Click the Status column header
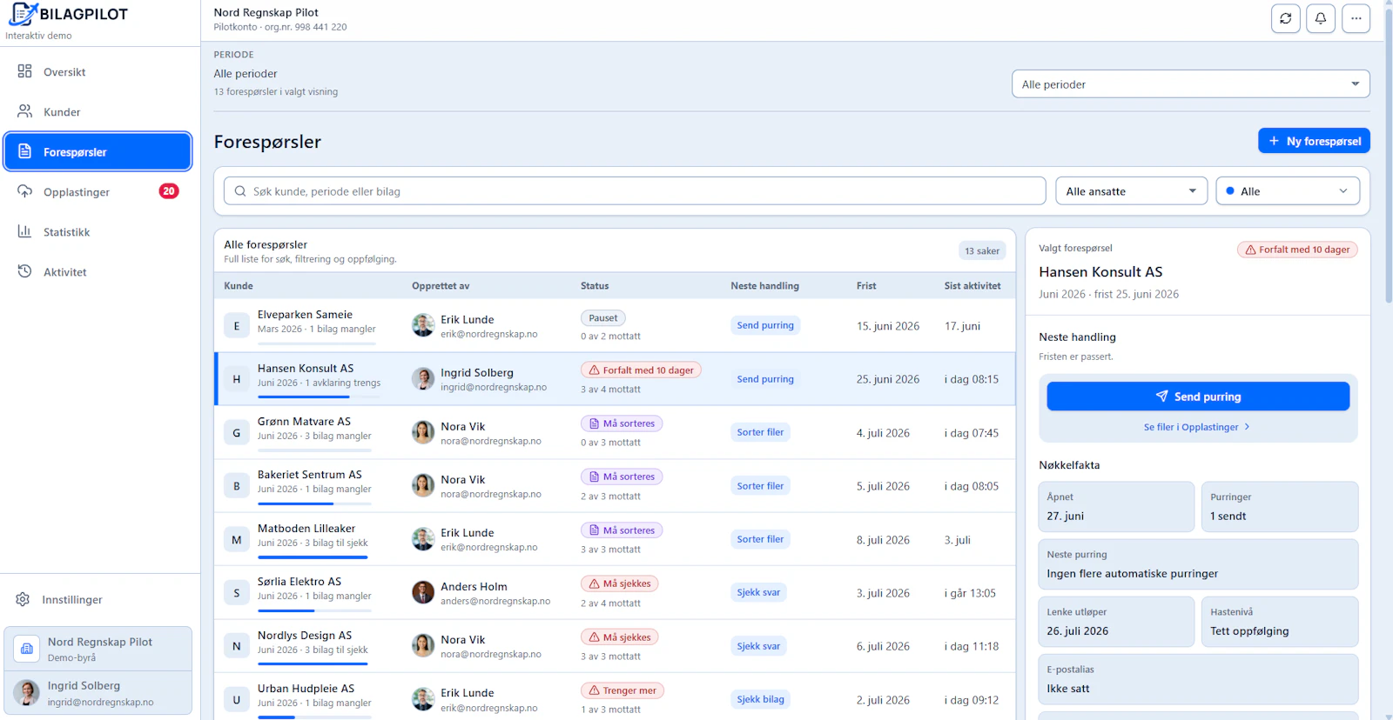This screenshot has height=720, width=1393. (x=595, y=285)
